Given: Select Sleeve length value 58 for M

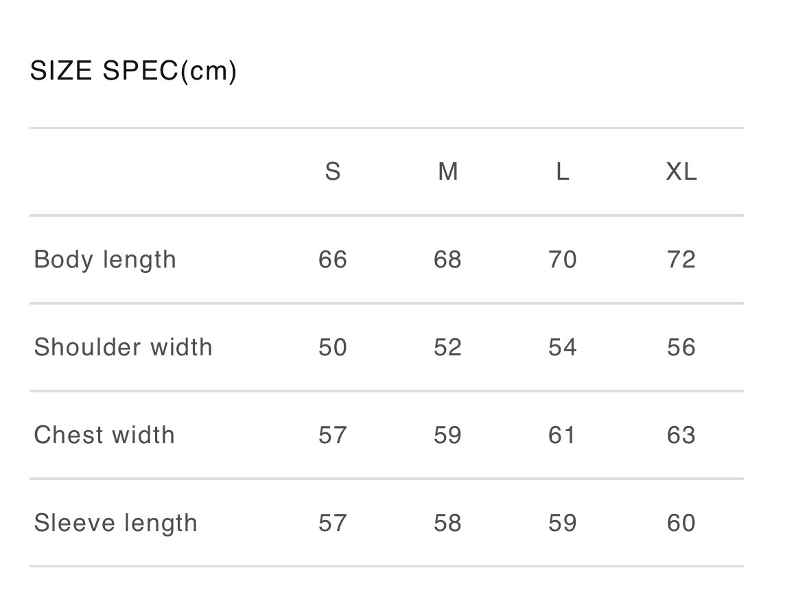Looking at the screenshot, I should coord(448,523).
